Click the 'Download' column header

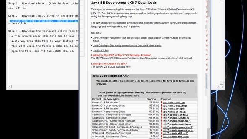pyautogui.click(x=166, y=99)
